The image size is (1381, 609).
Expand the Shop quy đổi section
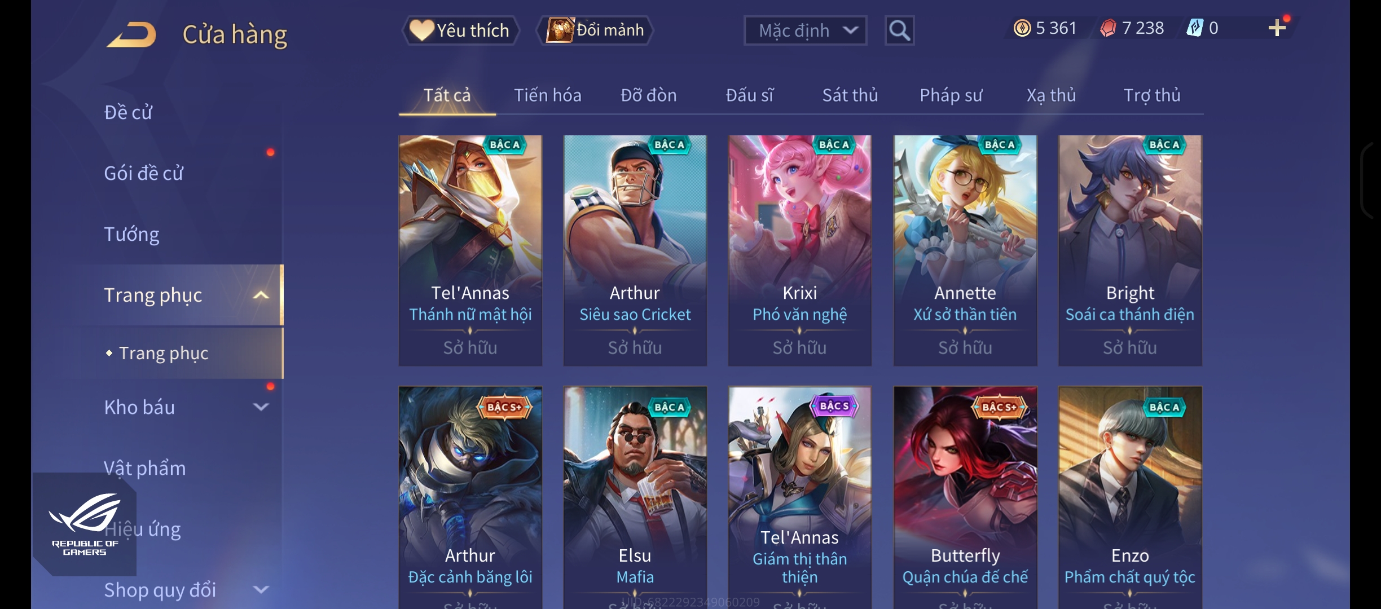pos(261,589)
